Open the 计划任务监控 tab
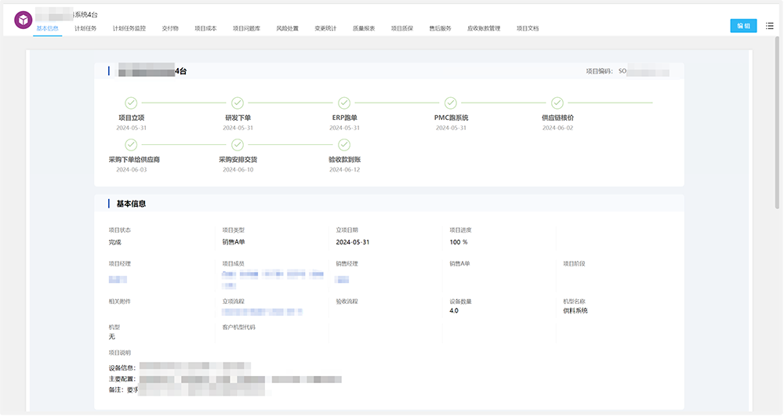 point(129,28)
